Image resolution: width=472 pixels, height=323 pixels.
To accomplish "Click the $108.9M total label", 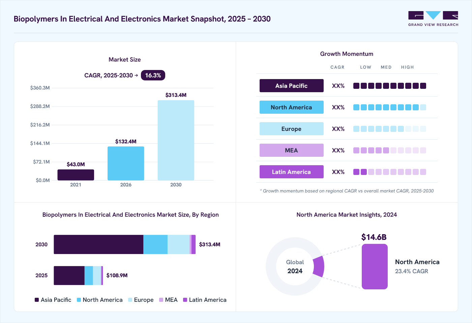I will click(117, 276).
